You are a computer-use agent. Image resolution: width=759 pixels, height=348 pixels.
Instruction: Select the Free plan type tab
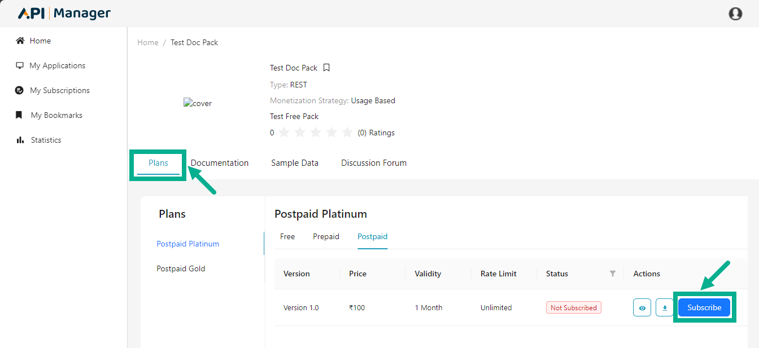[x=287, y=236]
